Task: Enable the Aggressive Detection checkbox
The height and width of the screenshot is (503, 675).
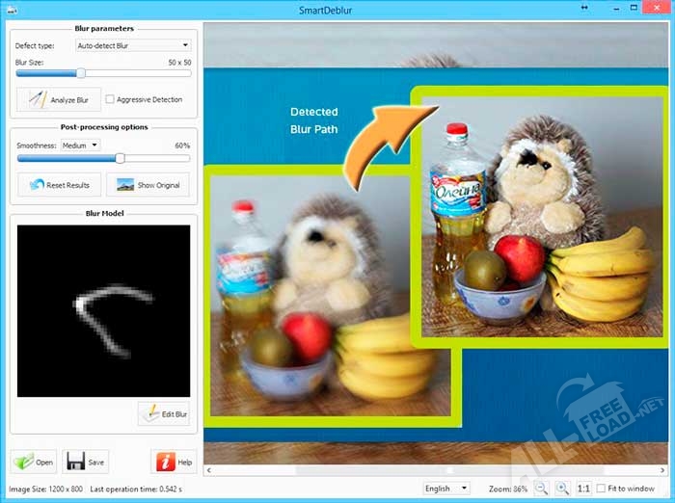Action: 110,99
